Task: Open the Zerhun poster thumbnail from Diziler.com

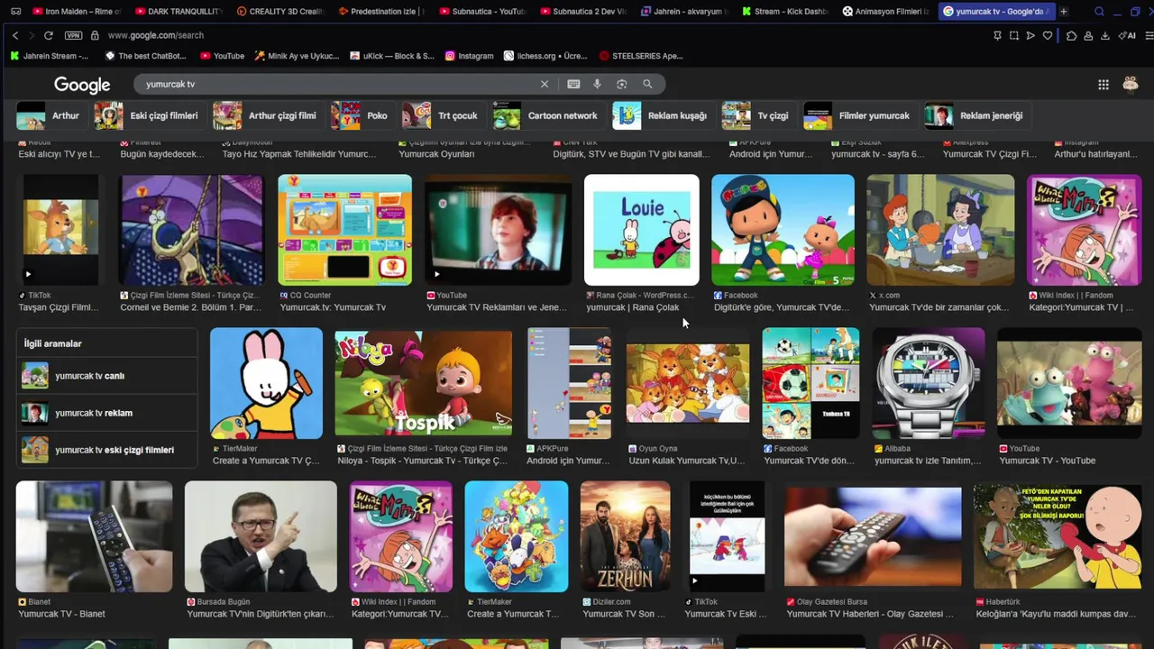Action: coord(625,536)
